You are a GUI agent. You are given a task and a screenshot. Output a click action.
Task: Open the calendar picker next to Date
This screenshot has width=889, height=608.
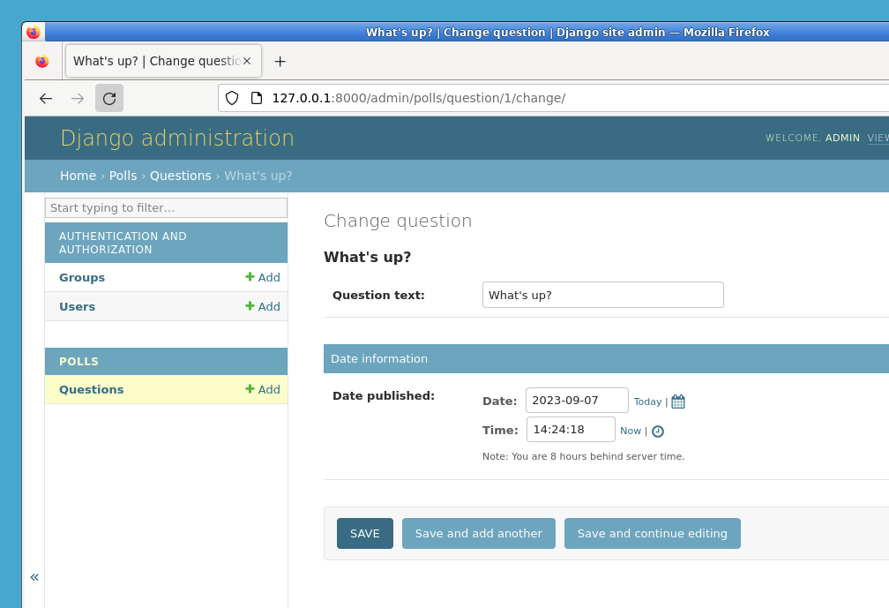pos(677,401)
